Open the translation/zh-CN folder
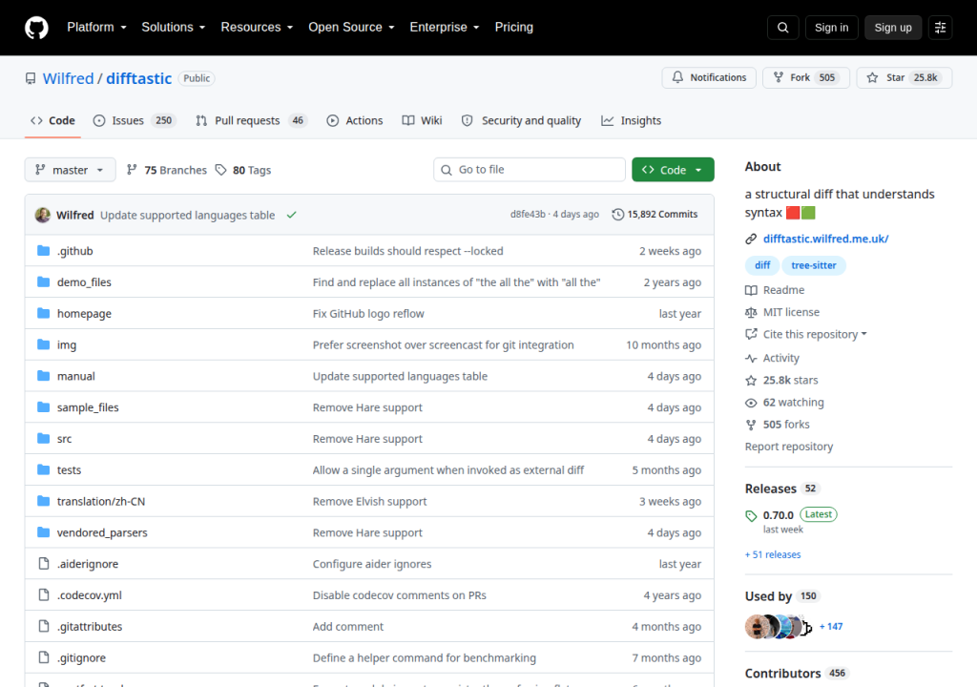Screen dimensions: 977x687 (x=101, y=501)
